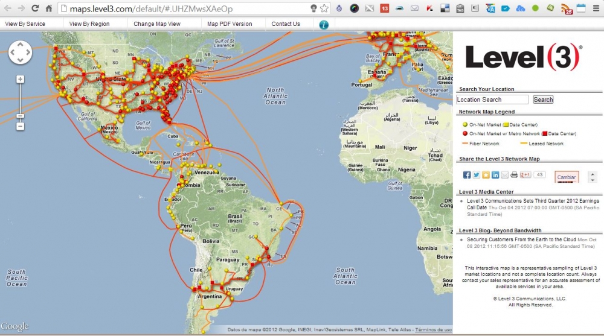Open View By Region menu
604x336 pixels.
point(89,24)
